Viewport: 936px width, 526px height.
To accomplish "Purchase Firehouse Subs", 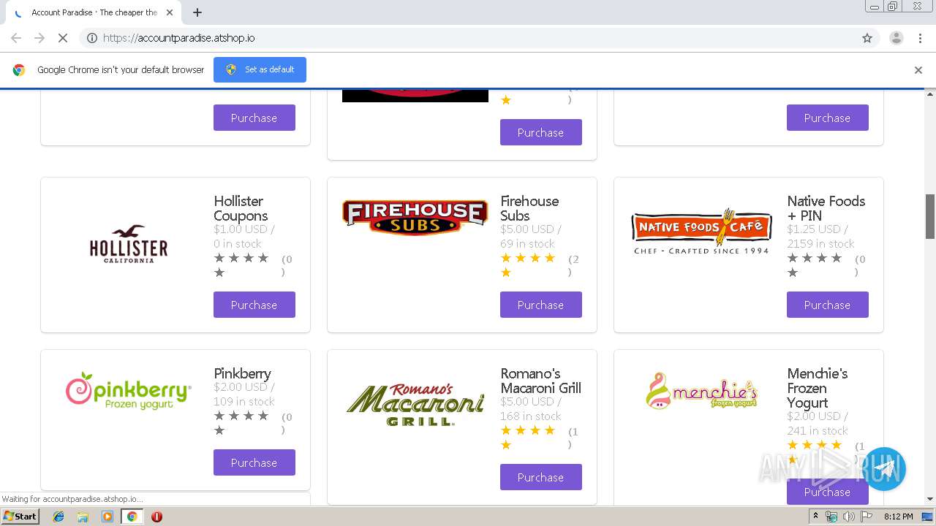I will tap(540, 305).
